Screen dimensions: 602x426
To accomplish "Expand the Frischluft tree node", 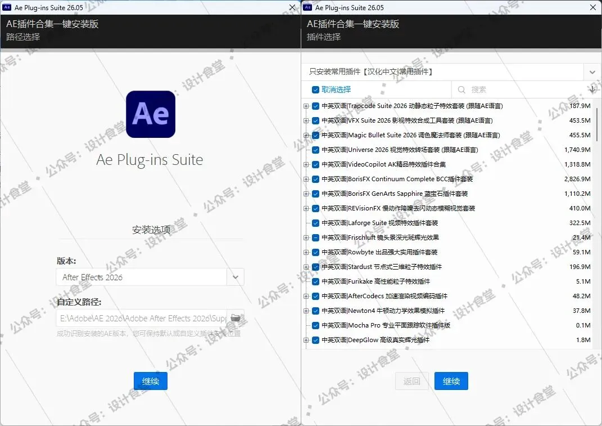I will 306,237.
